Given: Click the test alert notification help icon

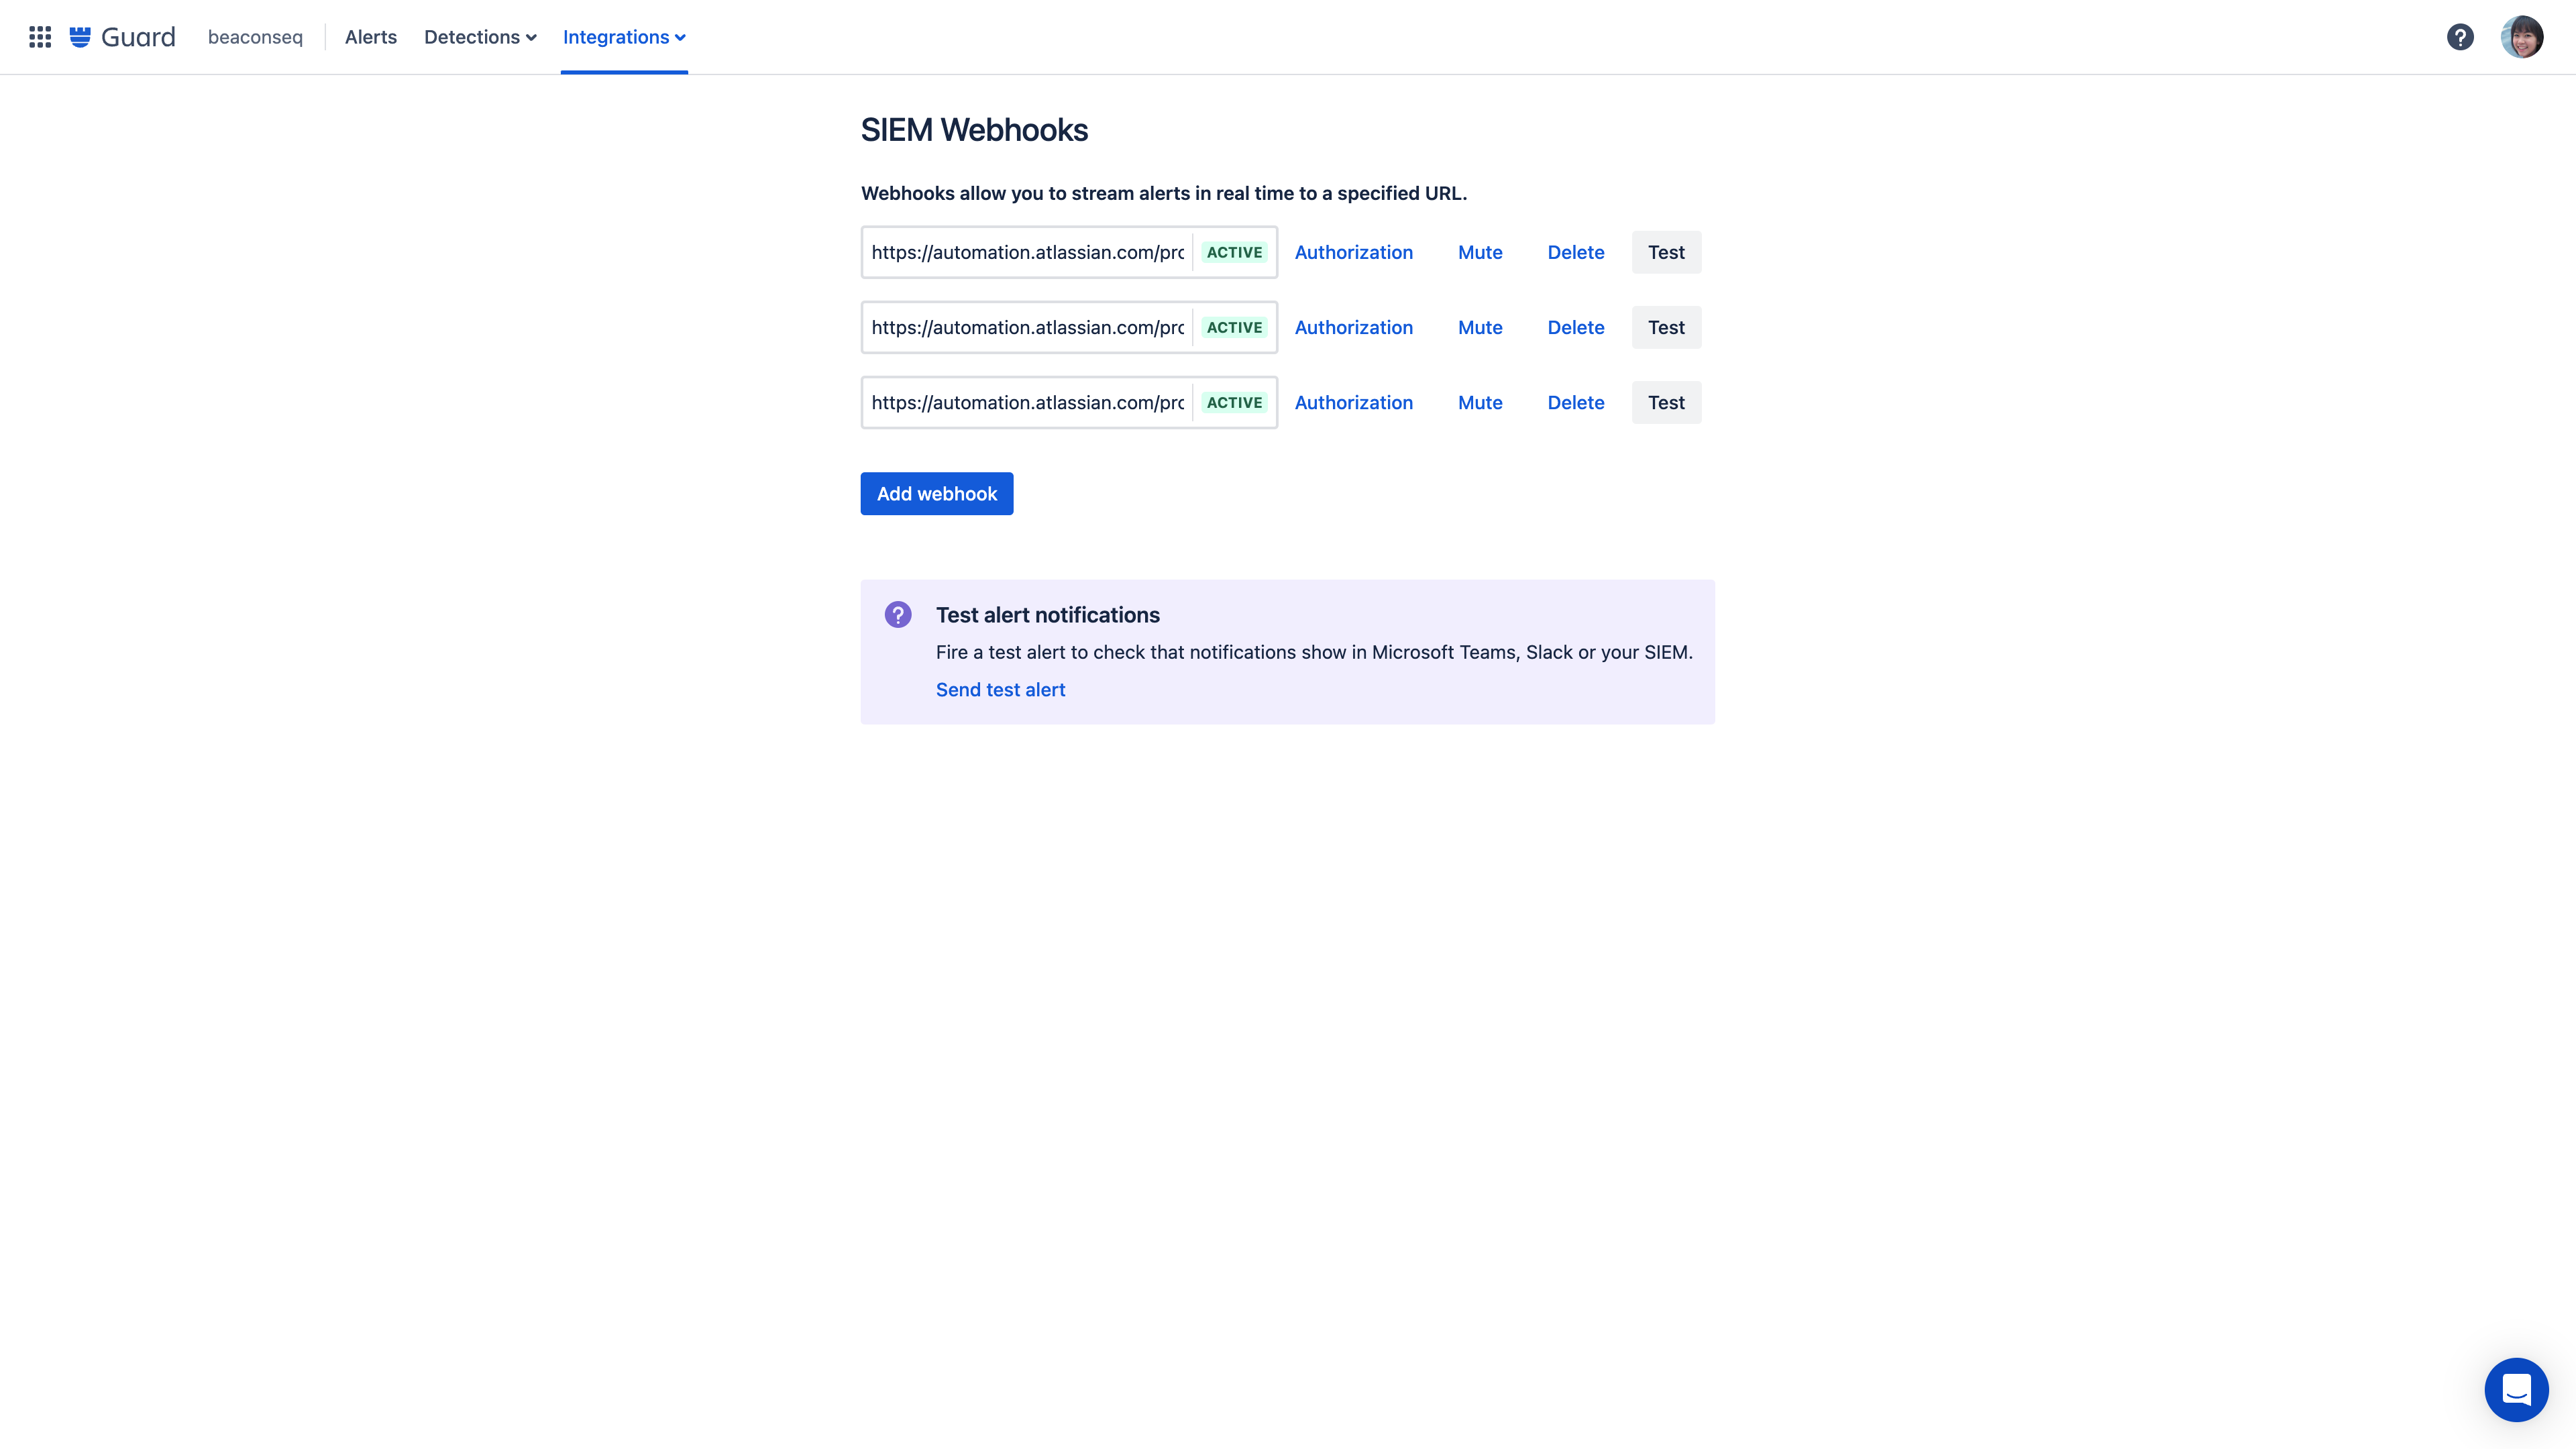Looking at the screenshot, I should [897, 614].
